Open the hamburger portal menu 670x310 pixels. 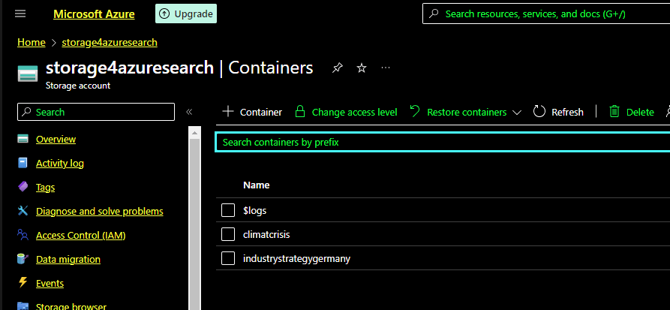20,14
